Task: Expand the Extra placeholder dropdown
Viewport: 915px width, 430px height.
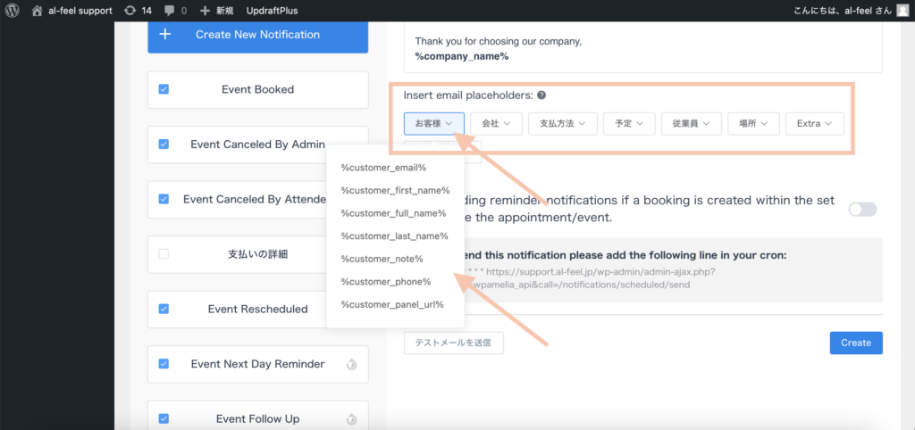Action: coord(814,123)
